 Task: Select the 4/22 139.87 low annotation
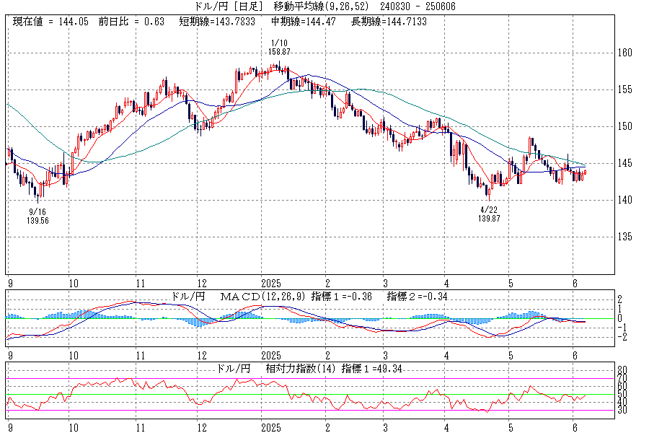[x=489, y=214]
